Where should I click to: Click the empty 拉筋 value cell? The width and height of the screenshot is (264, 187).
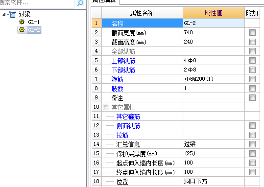(214, 135)
